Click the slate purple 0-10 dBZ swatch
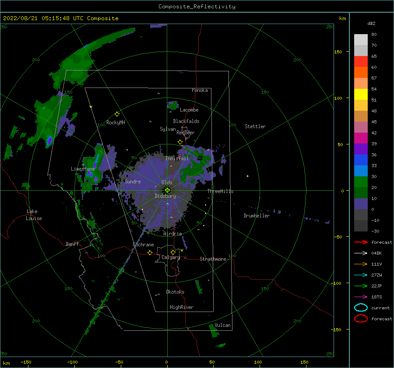The width and height of the screenshot is (394, 368). pyautogui.click(x=361, y=204)
